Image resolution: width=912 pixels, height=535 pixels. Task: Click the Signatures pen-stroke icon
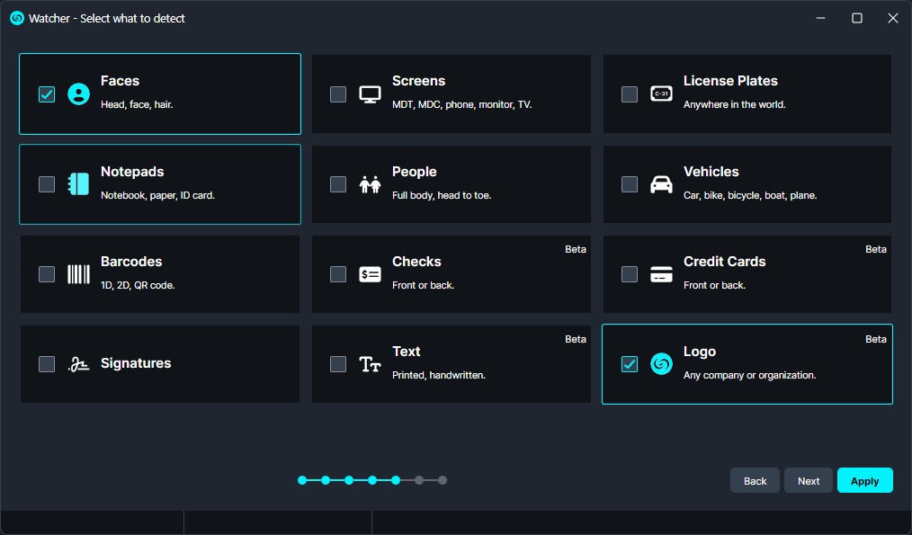click(x=78, y=364)
